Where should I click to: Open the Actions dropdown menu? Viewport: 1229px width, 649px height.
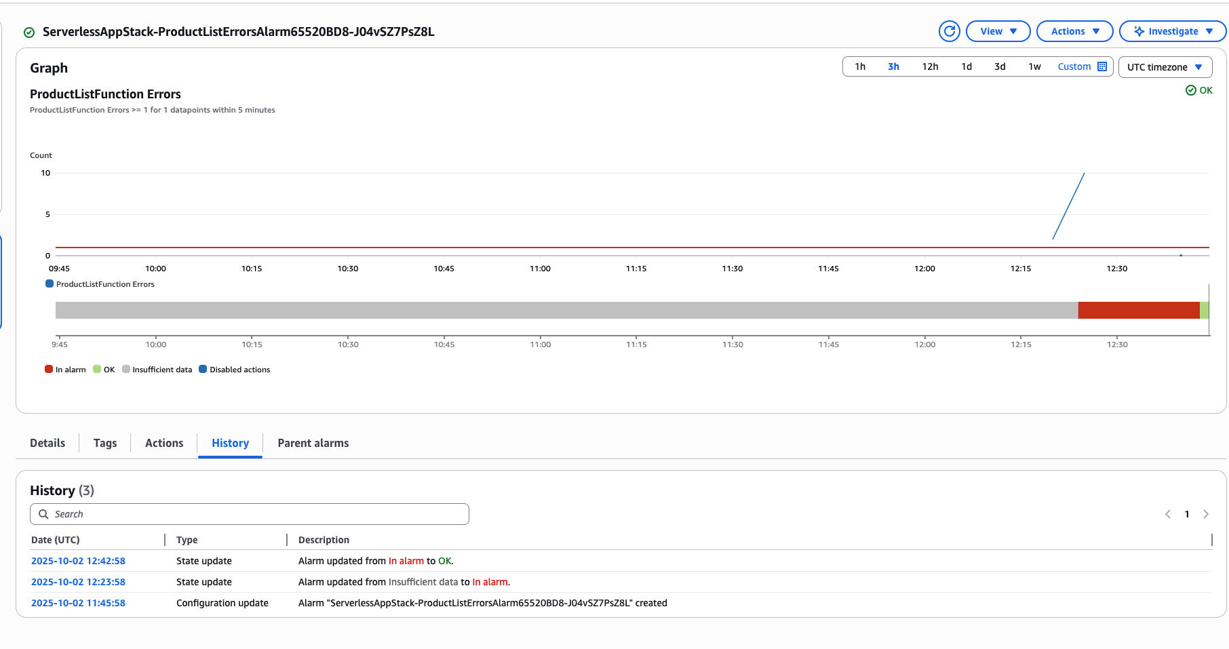(1074, 31)
